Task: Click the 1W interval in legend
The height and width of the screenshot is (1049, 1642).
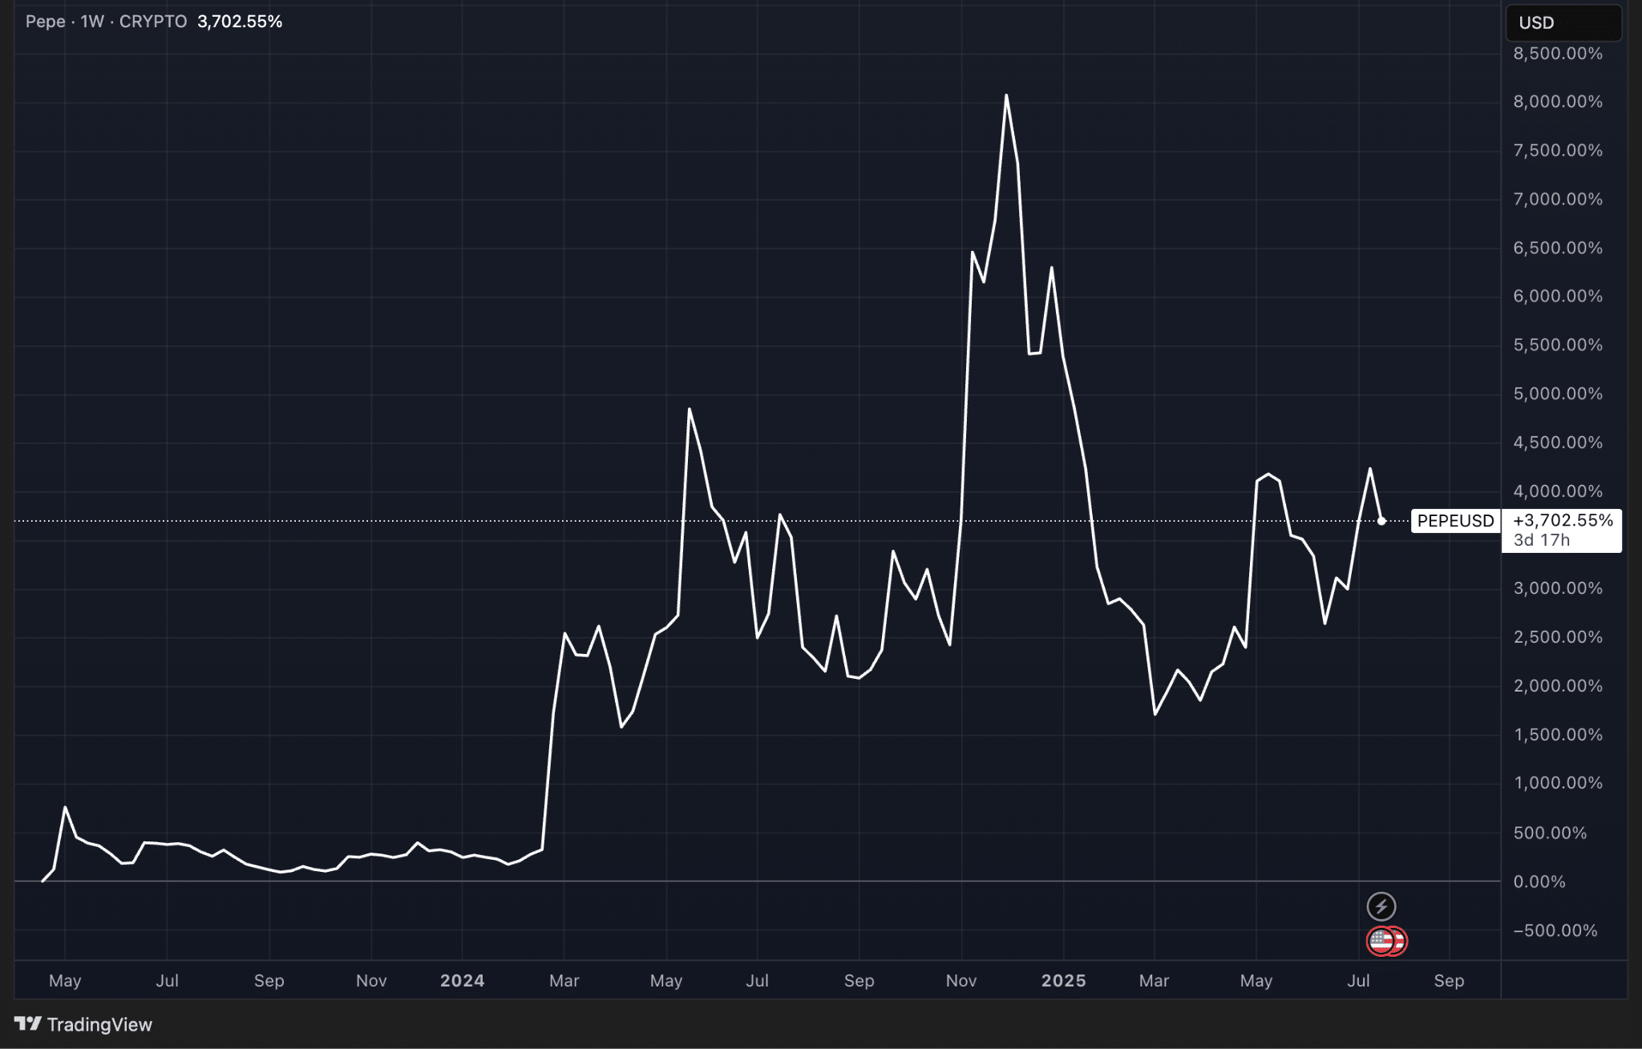Action: point(92,22)
